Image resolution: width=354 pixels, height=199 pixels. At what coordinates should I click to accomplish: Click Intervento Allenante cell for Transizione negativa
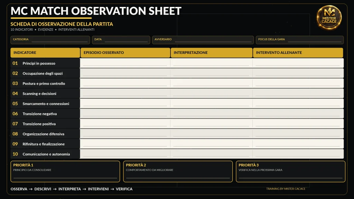pyautogui.click(x=298, y=113)
